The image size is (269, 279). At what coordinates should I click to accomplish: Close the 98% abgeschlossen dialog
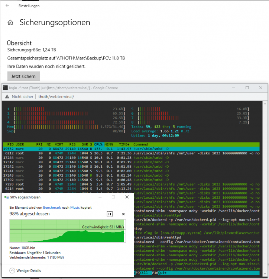point(127,197)
